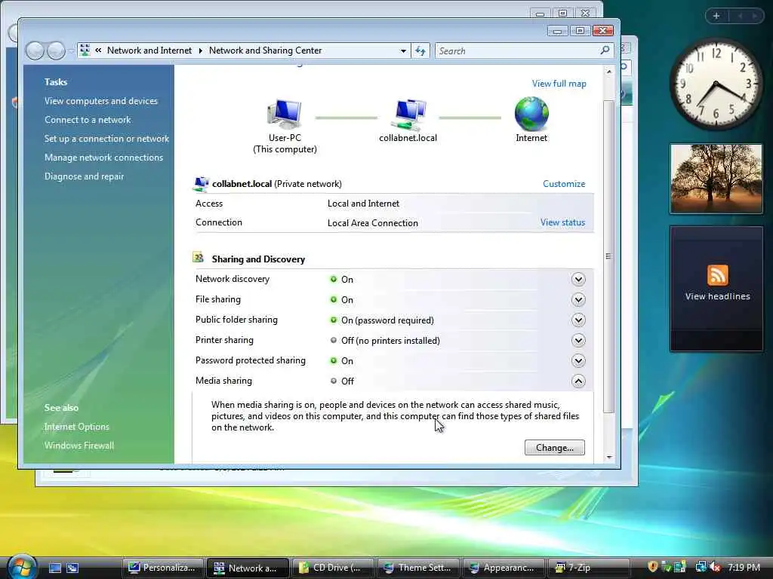Click the network tray icon

(701, 567)
